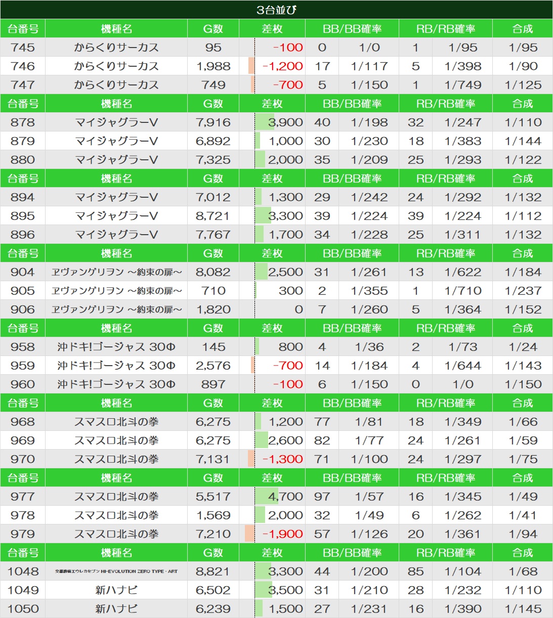Screen dimensions: 553x618
Task: Click game count 7,012 for machine 894
Action: click(x=213, y=197)
